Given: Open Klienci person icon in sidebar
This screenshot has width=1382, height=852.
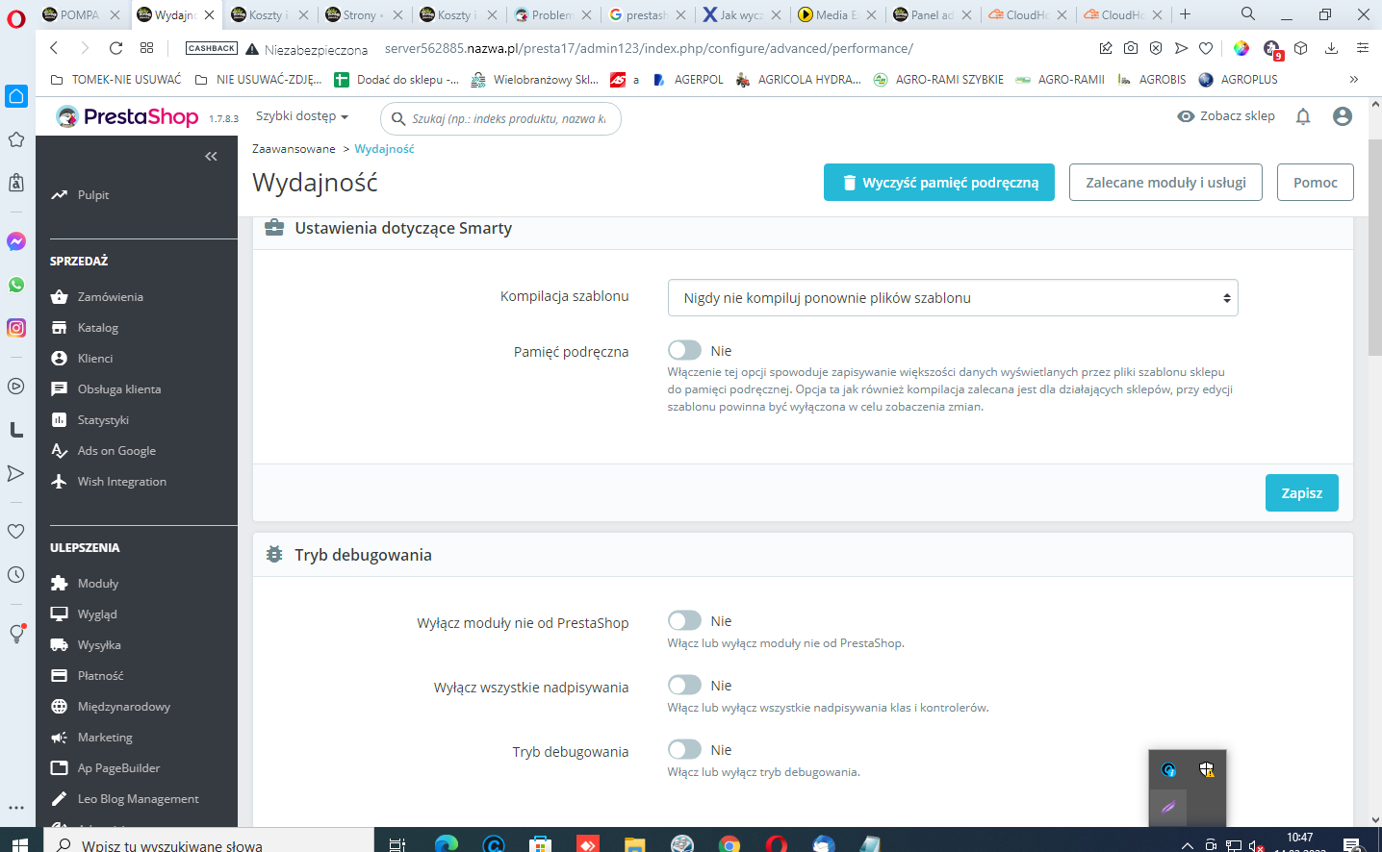Looking at the screenshot, I should click(x=60, y=358).
